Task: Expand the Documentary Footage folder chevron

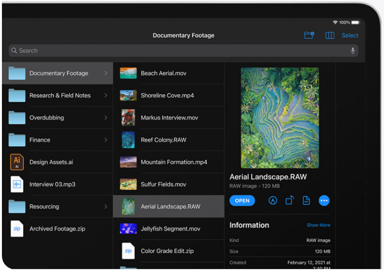Action: tap(106, 73)
